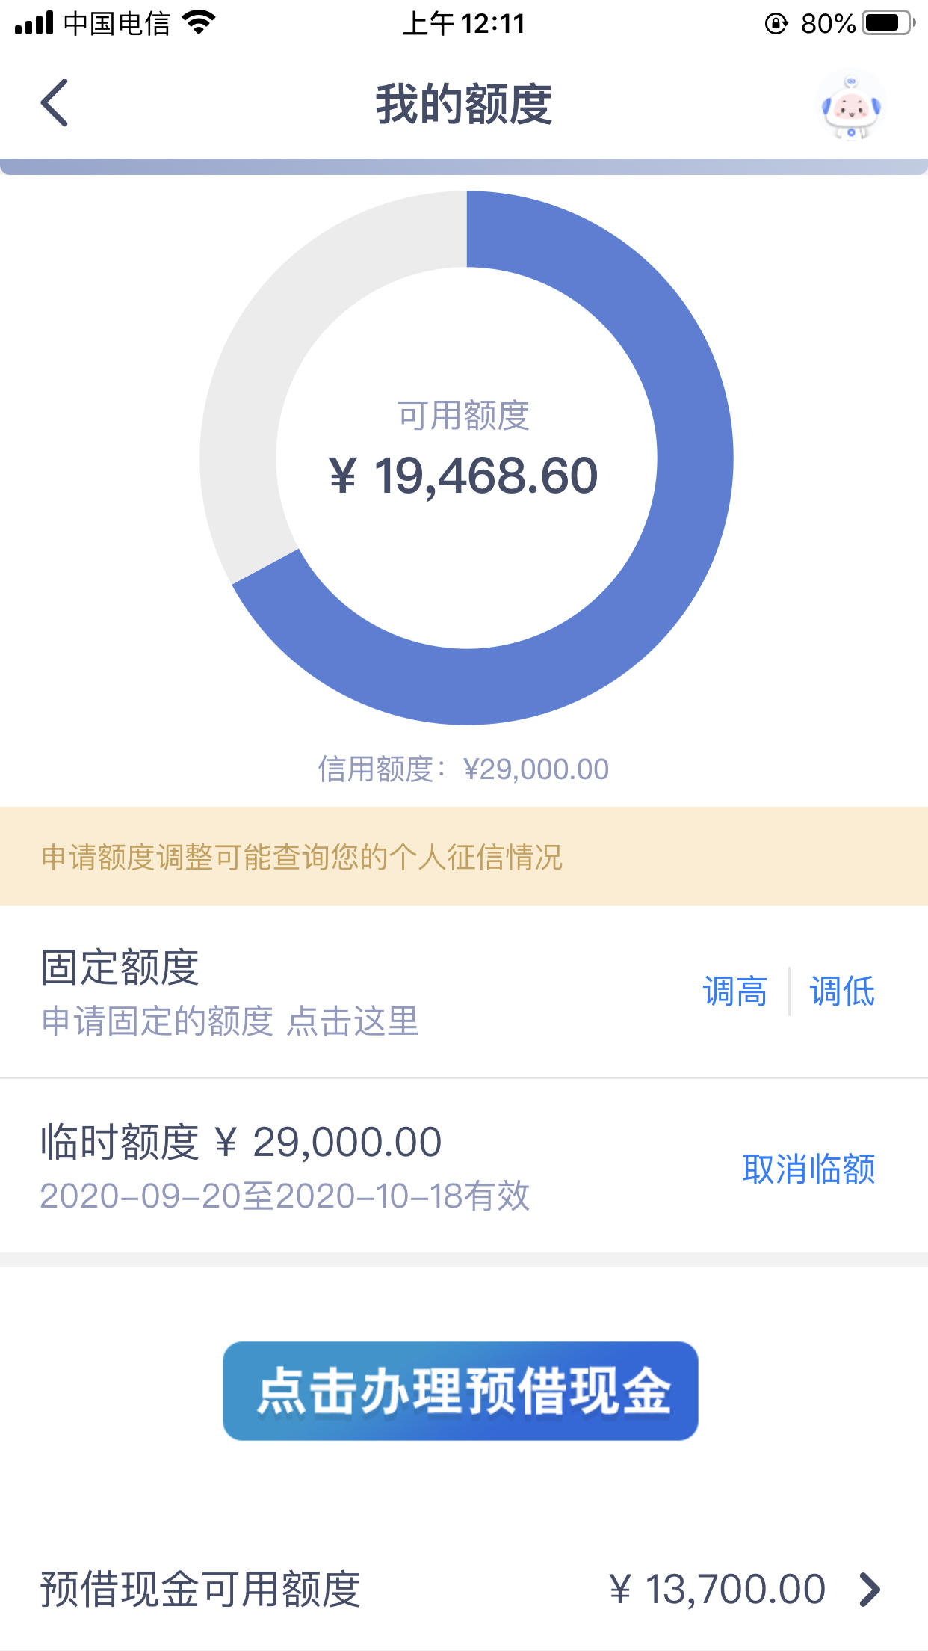Tap the 信用额度 ¥29,000.00 label
Screen dimensions: 928x1651
pyautogui.click(x=463, y=769)
